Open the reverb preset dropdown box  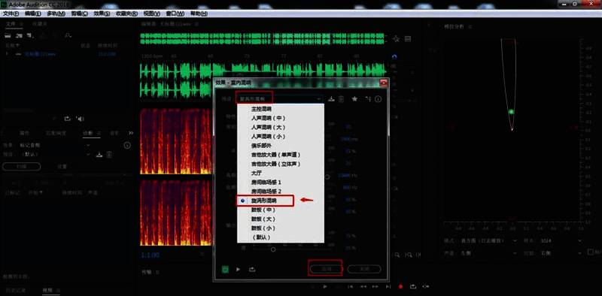tap(279, 99)
